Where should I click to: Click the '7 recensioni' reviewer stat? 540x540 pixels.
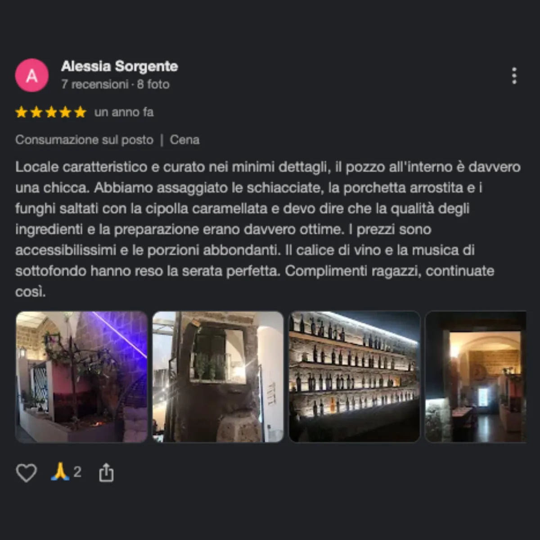click(x=95, y=84)
